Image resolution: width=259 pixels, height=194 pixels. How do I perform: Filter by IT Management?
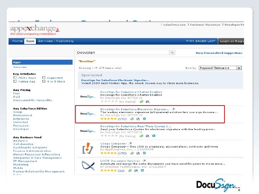click(25, 161)
